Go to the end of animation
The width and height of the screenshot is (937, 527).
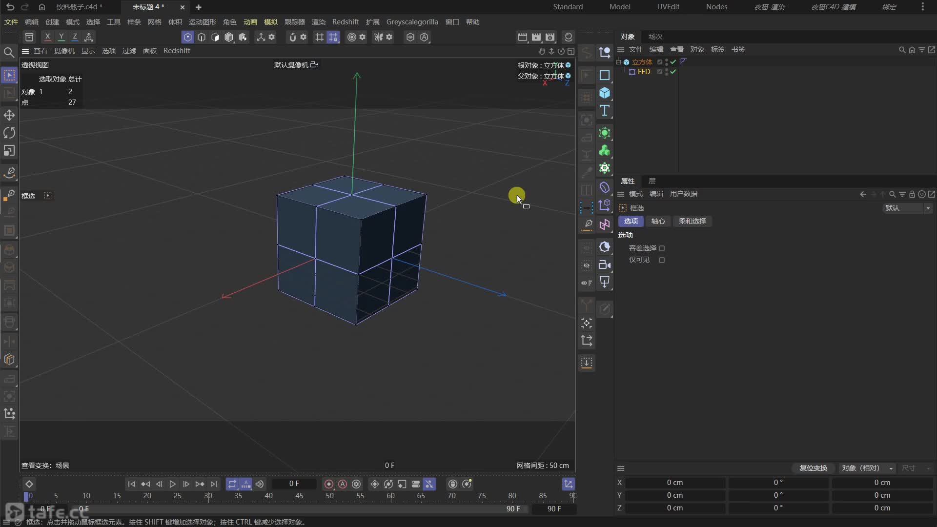click(214, 484)
